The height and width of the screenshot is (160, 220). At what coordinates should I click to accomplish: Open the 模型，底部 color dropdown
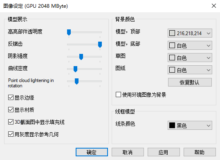[190, 45]
